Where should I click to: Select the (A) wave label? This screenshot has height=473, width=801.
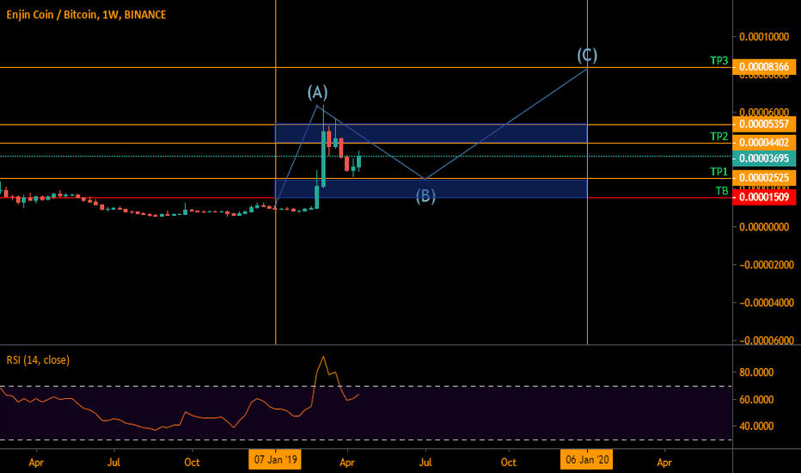[317, 93]
